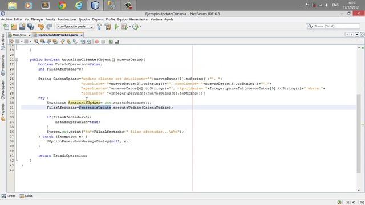The width and height of the screenshot is (365, 205).
Task: Click the Comment icon in editor toolbar
Action: 111,42
